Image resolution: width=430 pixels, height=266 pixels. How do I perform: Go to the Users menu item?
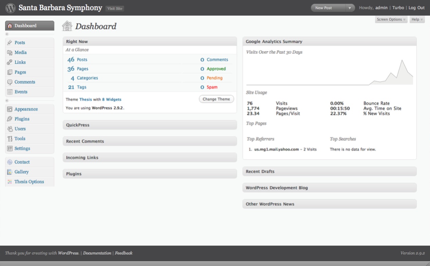[x=20, y=129]
